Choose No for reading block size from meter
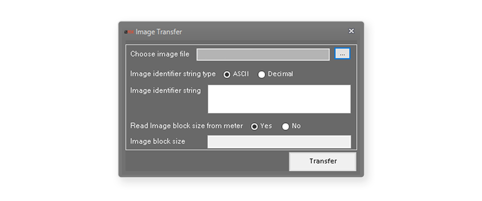Viewport: 482px width, 201px height. click(285, 126)
